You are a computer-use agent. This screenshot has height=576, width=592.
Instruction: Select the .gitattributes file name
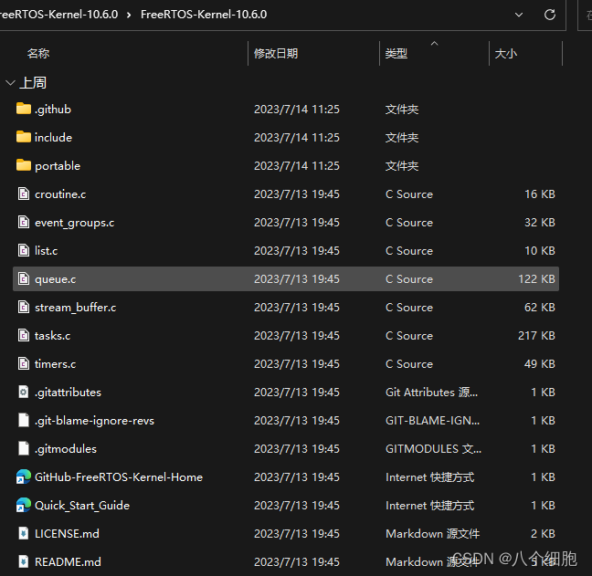68,393
